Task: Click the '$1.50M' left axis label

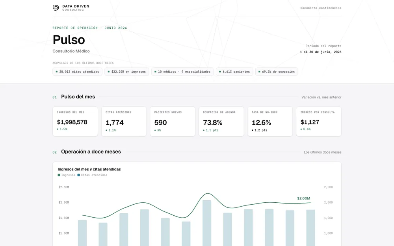Action: [63, 218]
